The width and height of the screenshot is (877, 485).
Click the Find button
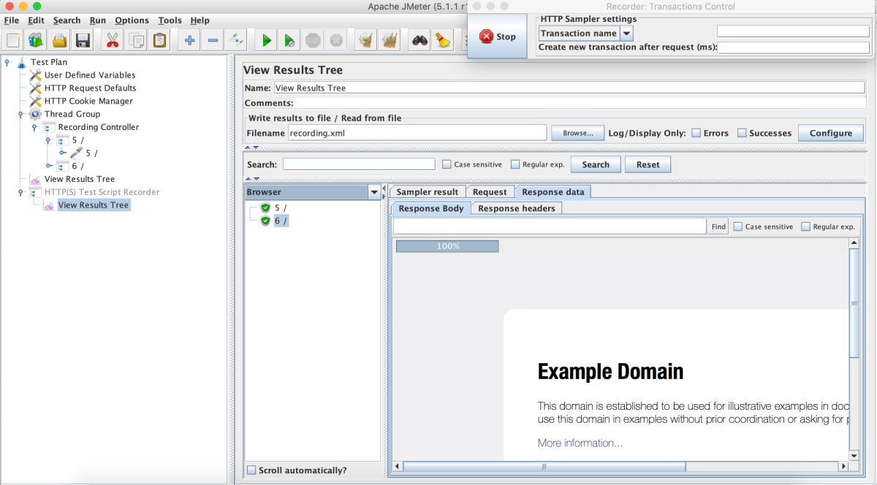coord(718,226)
